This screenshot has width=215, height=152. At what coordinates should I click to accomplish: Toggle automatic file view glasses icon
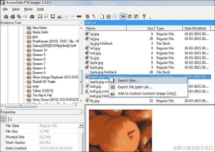point(123,16)
